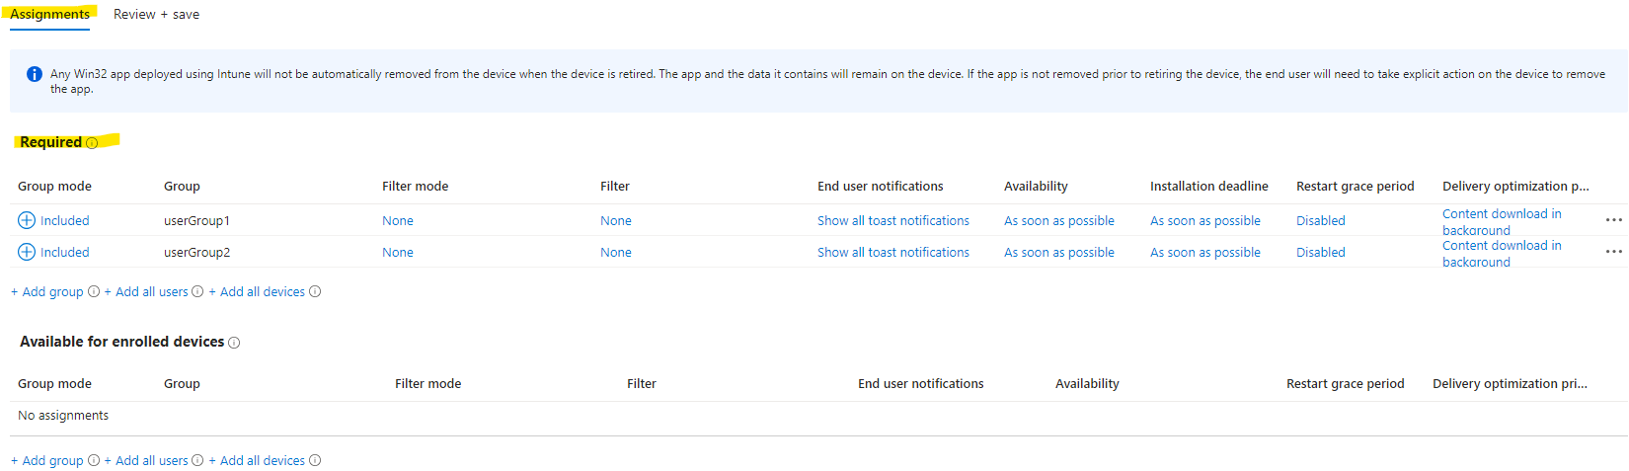Open the more options ellipsis for userGroup1
Screen dimensions: 1629x471
click(x=1613, y=220)
